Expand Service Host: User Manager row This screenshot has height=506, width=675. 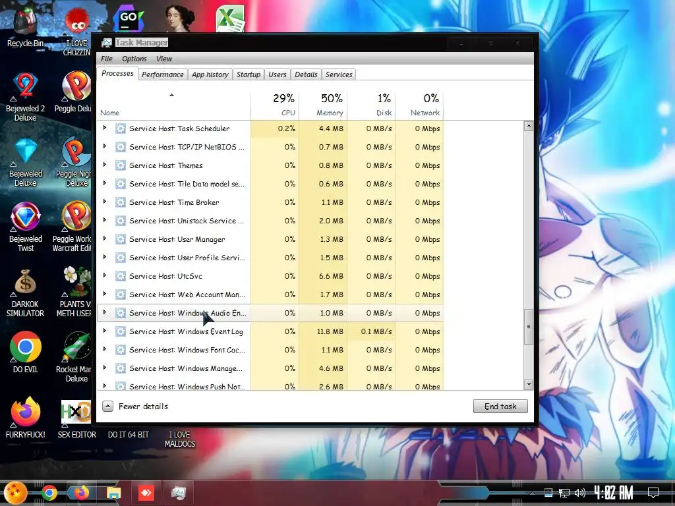[105, 239]
